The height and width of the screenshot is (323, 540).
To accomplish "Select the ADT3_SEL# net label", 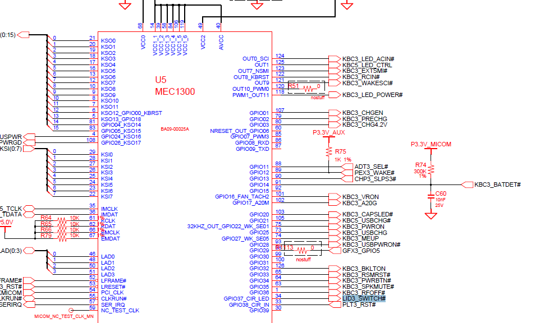I will [x=371, y=167].
